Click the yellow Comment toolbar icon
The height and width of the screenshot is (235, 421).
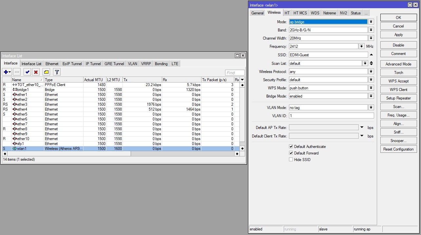pos(46,72)
